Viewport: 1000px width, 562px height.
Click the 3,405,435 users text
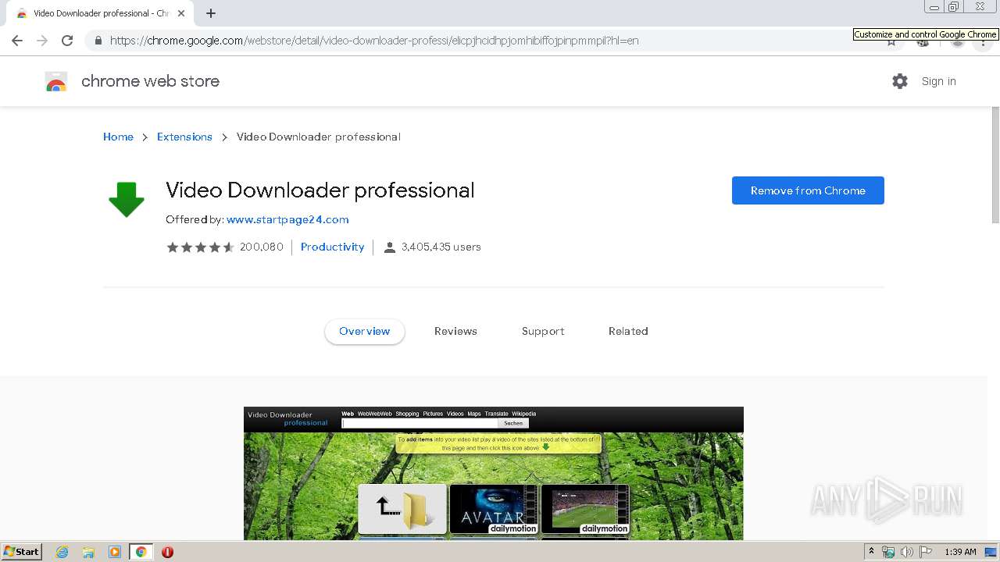pos(441,247)
